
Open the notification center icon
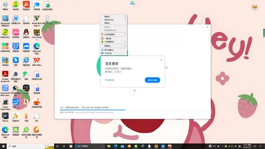(x=261, y=146)
